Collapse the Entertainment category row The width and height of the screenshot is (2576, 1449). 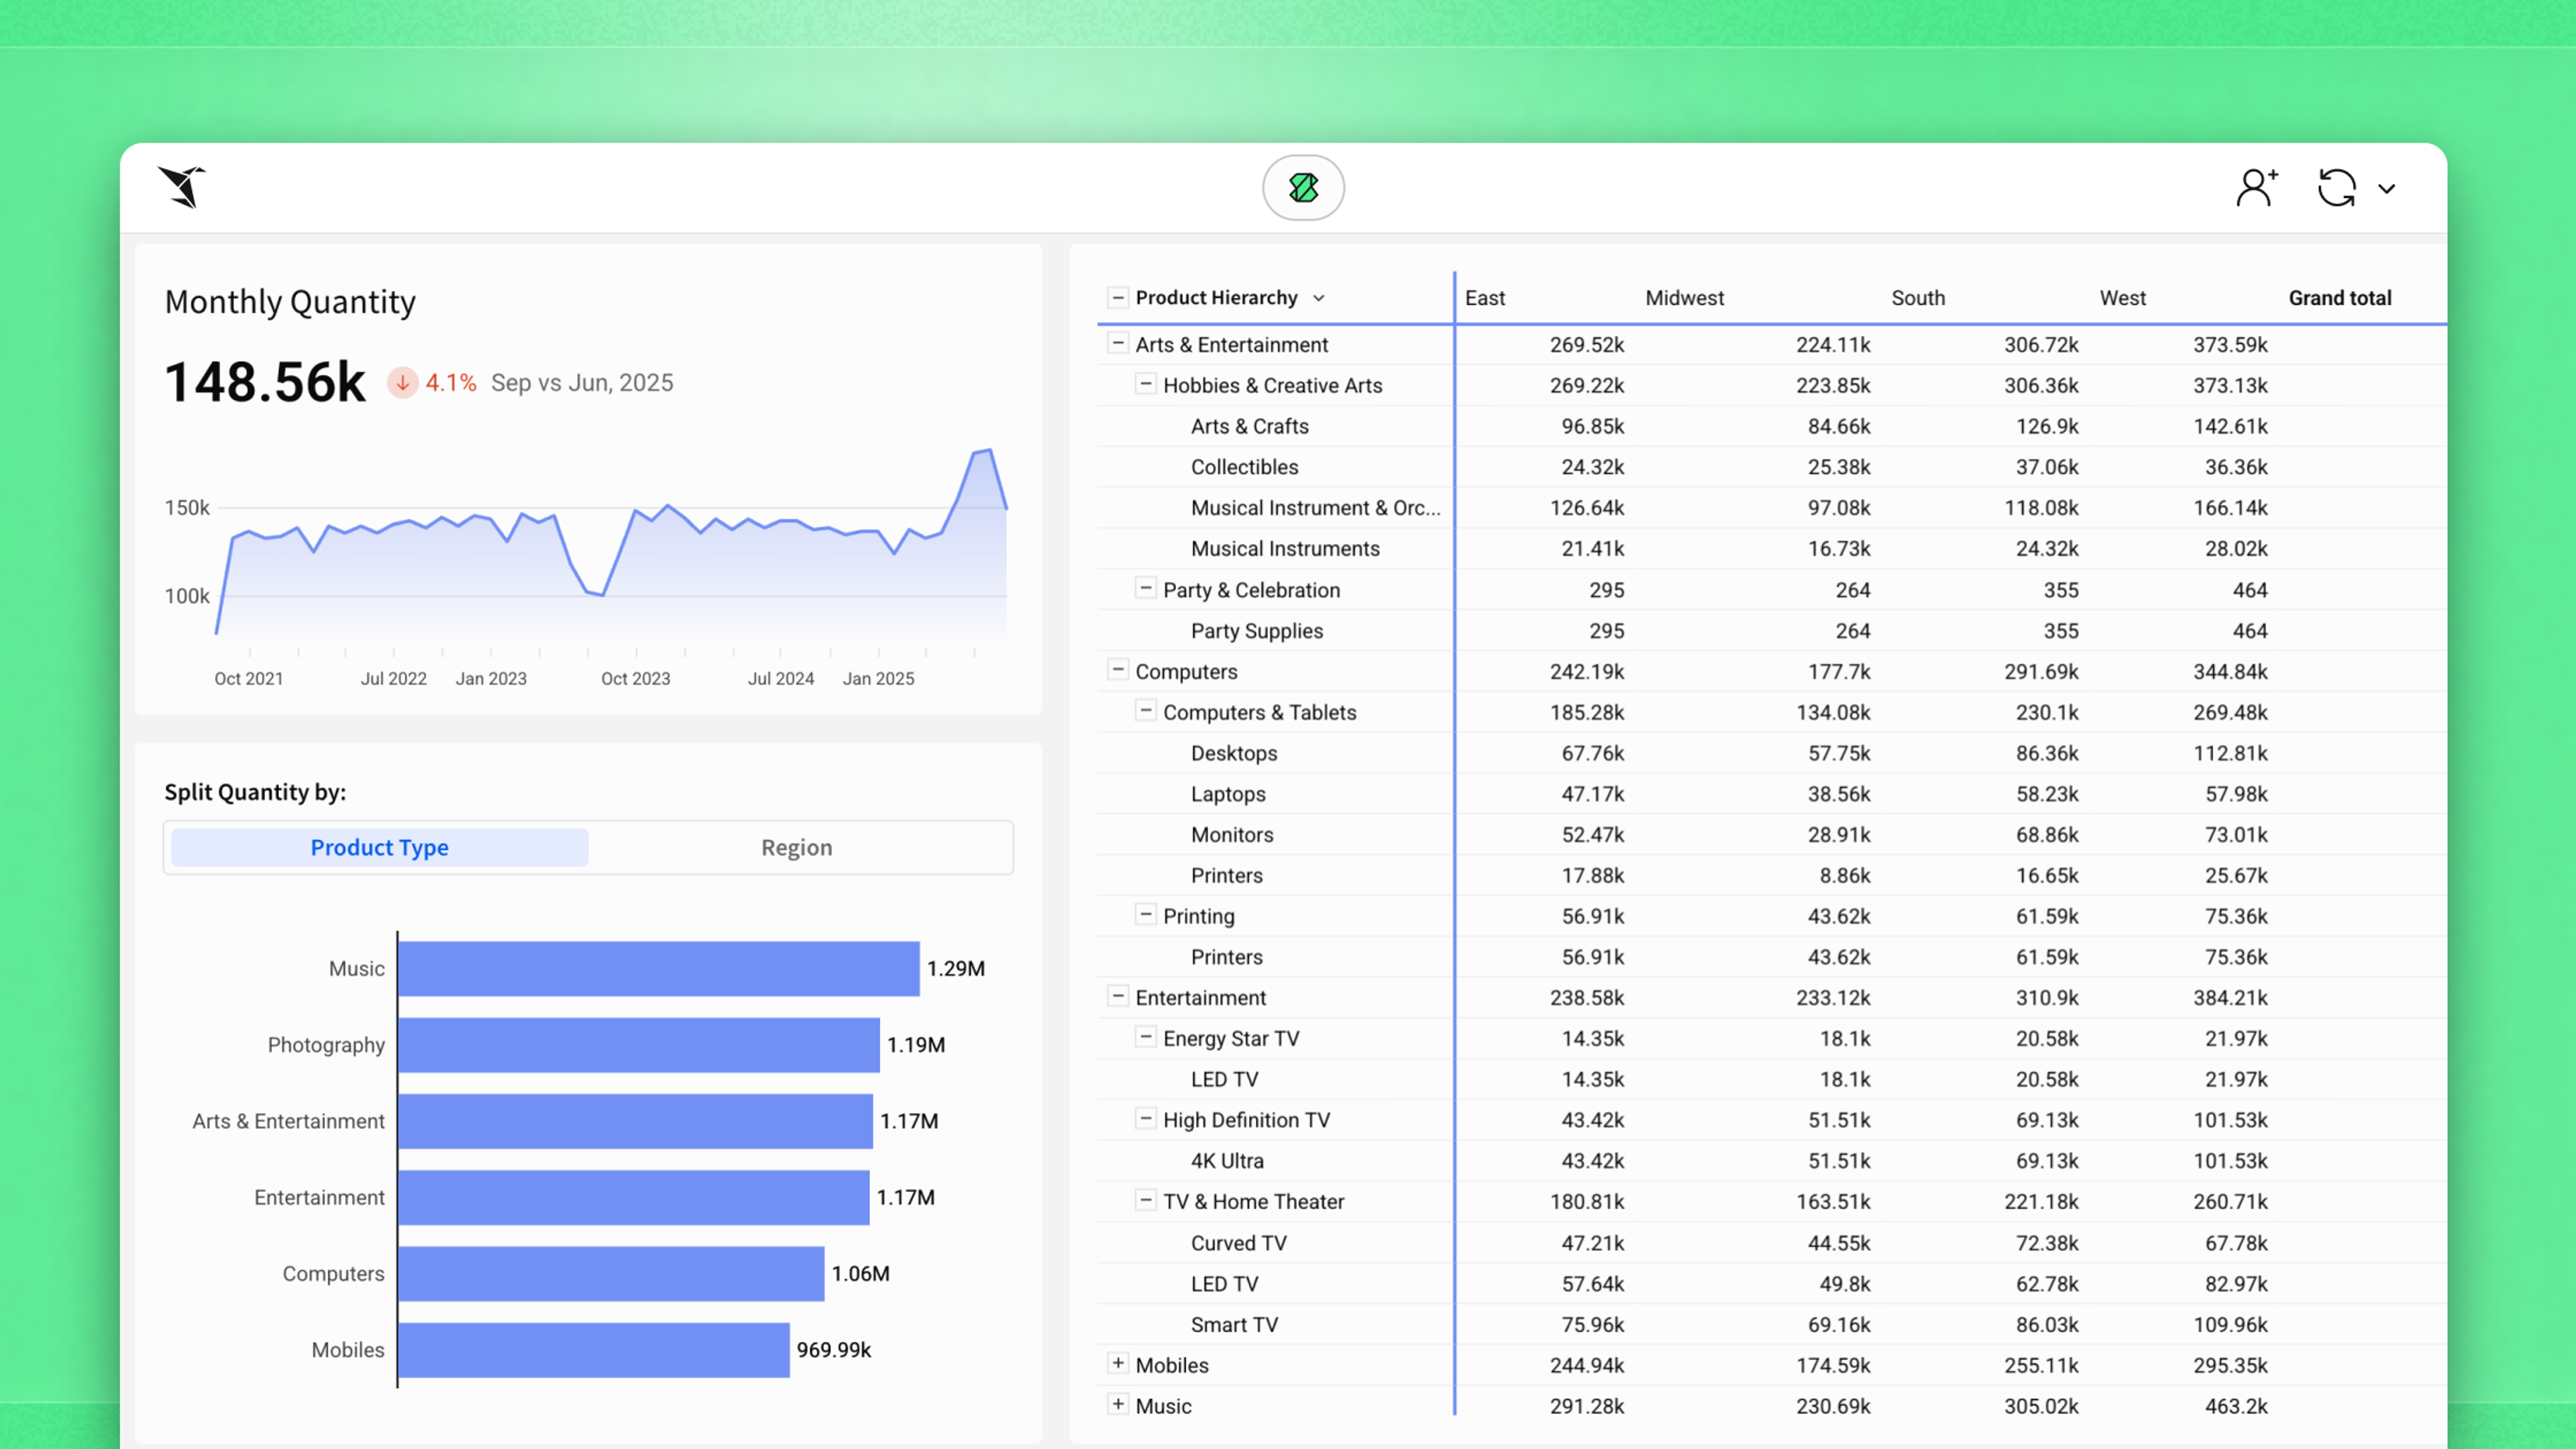1118,996
